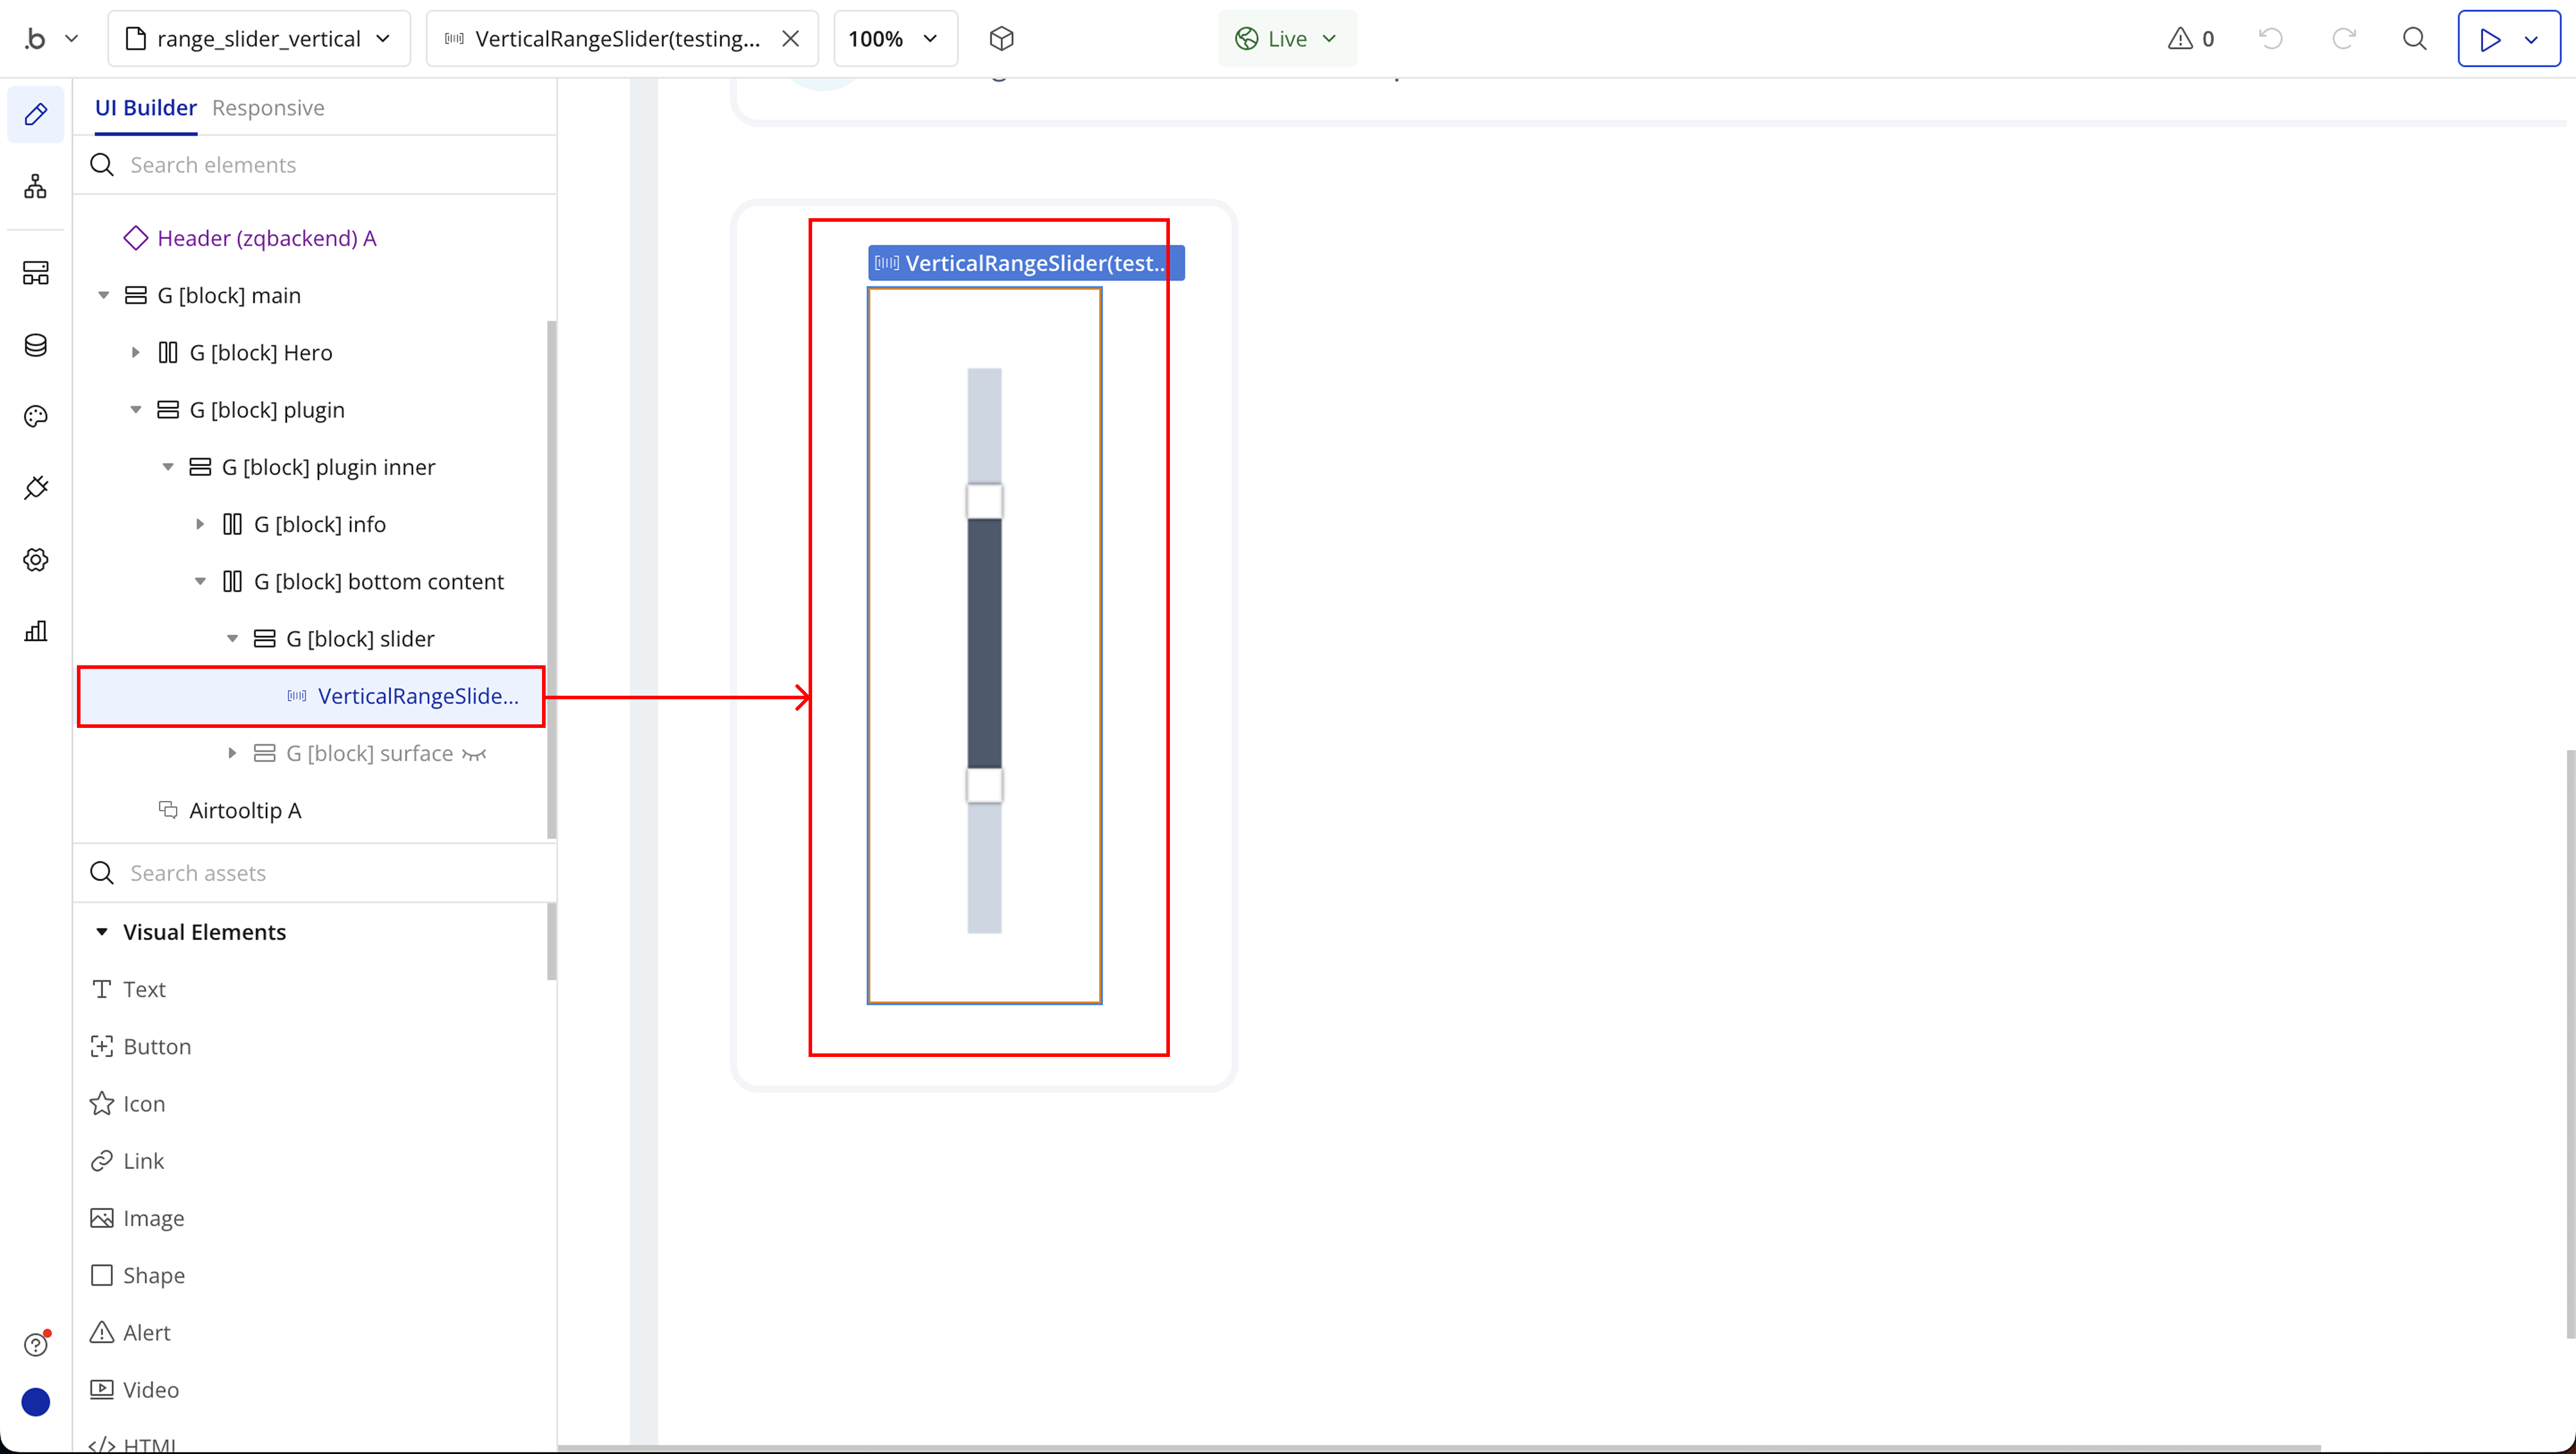Open the 100% zoom dropdown
The image size is (2576, 1454).
(894, 39)
